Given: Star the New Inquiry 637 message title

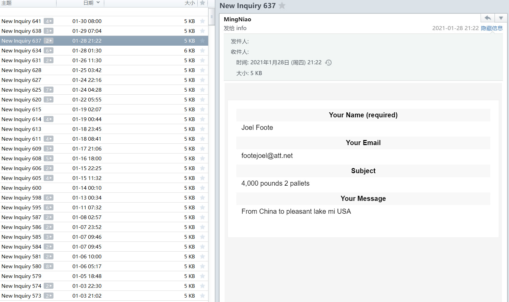Looking at the screenshot, I should [282, 6].
